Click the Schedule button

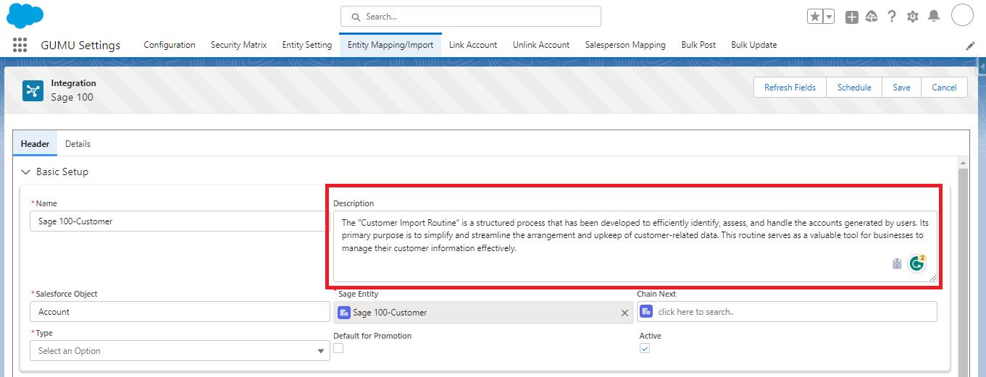tap(854, 88)
